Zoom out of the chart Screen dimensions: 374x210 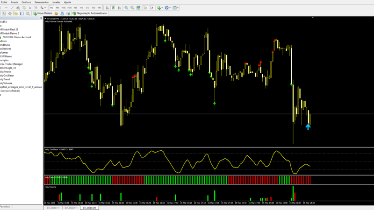(132, 7)
